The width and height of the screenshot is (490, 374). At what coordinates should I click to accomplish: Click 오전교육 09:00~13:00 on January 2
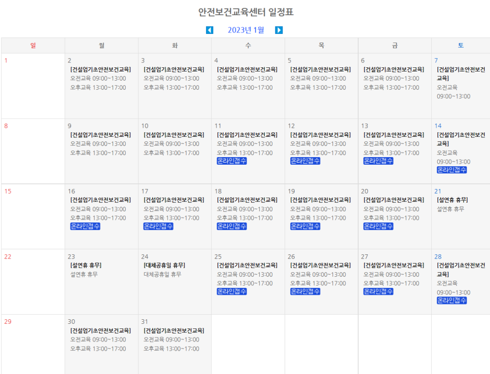tap(98, 79)
